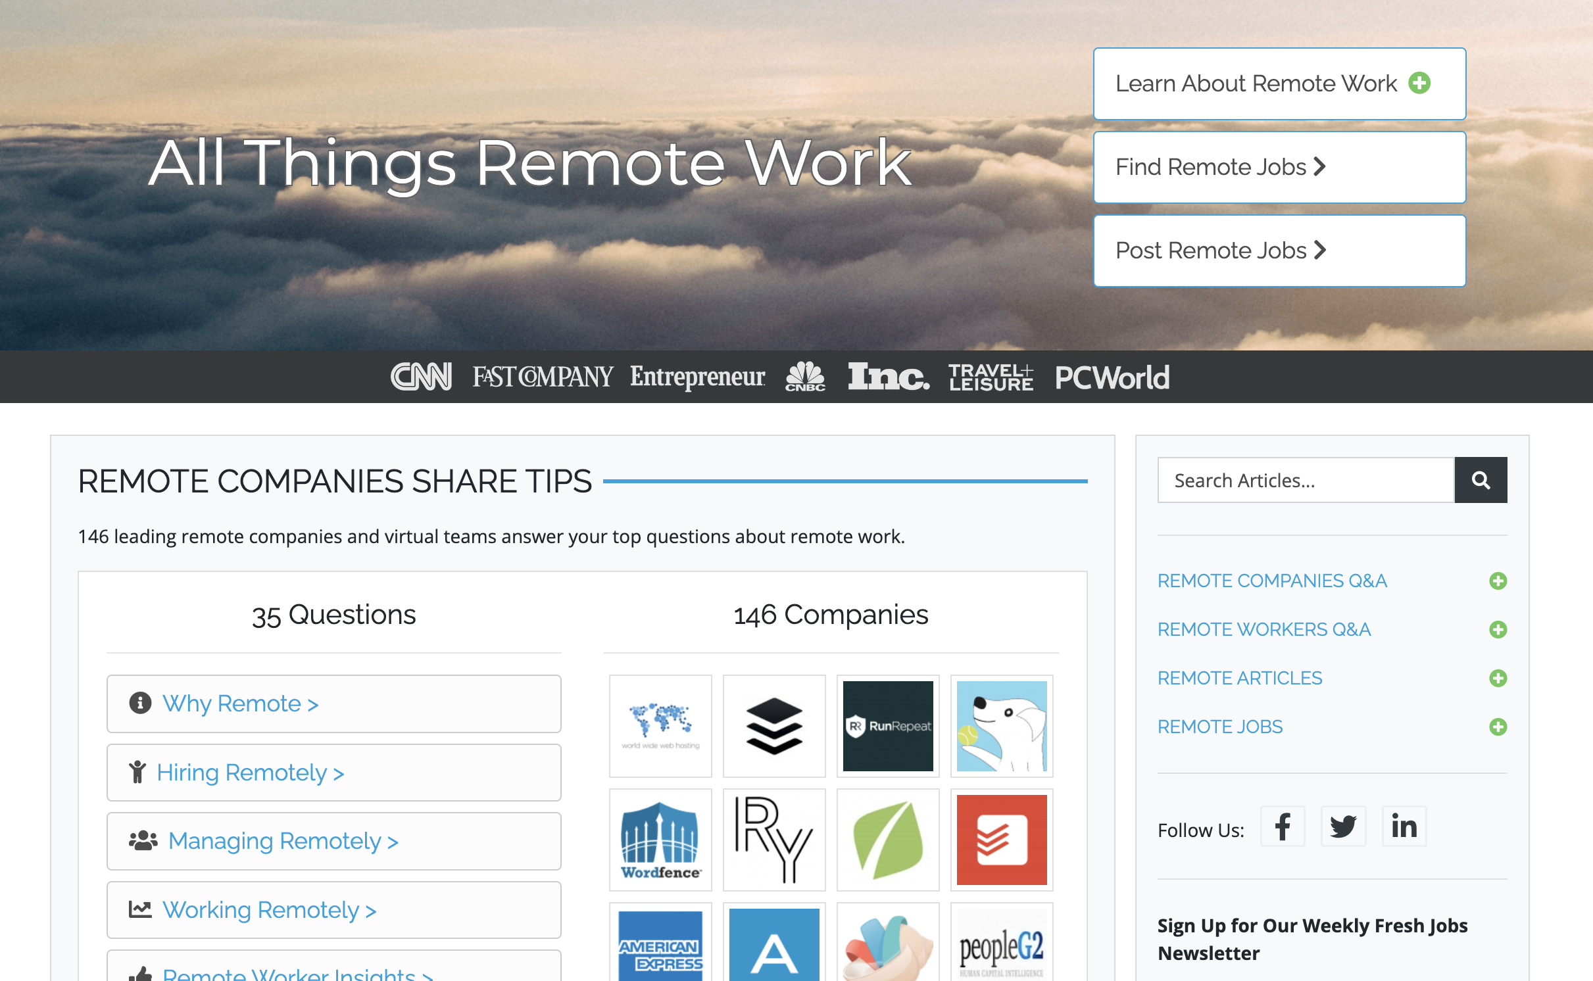The height and width of the screenshot is (981, 1593).
Task: Click into the Search Articles field
Action: tap(1305, 480)
